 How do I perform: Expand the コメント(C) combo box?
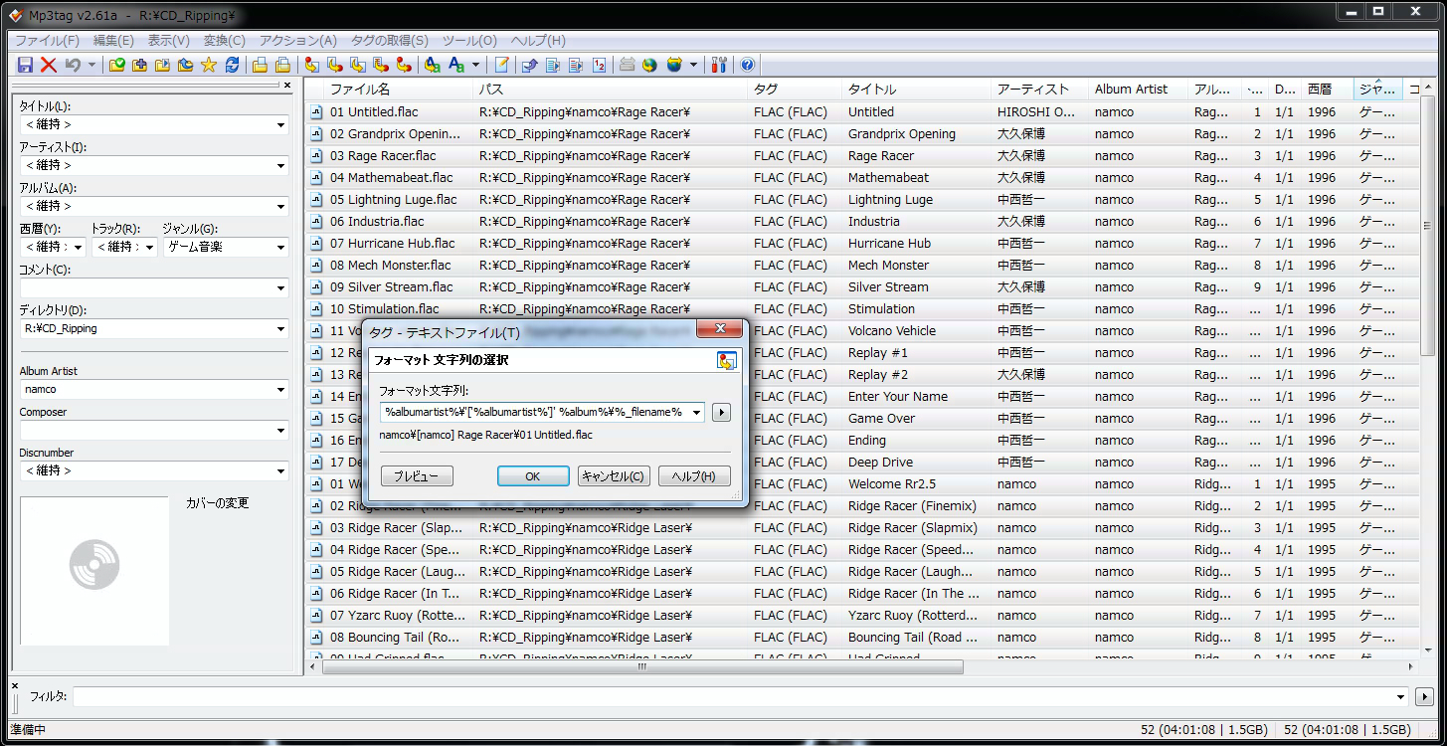pyautogui.click(x=280, y=287)
